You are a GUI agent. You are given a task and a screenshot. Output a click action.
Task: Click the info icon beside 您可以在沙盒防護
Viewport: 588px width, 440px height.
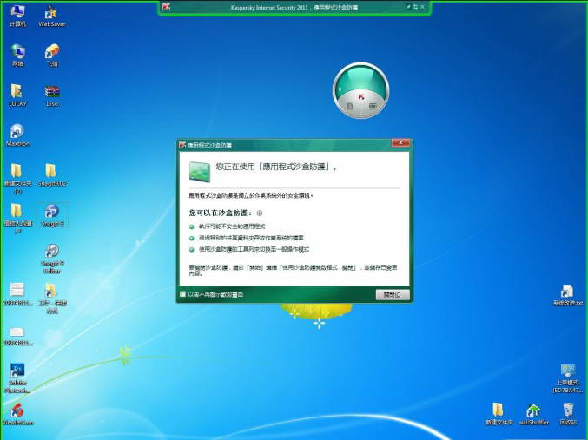260,213
